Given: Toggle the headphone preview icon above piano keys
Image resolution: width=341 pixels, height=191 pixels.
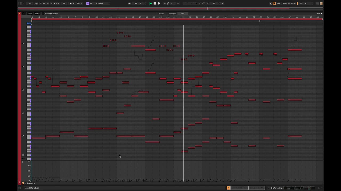Looking at the screenshot, I should click(29, 23).
